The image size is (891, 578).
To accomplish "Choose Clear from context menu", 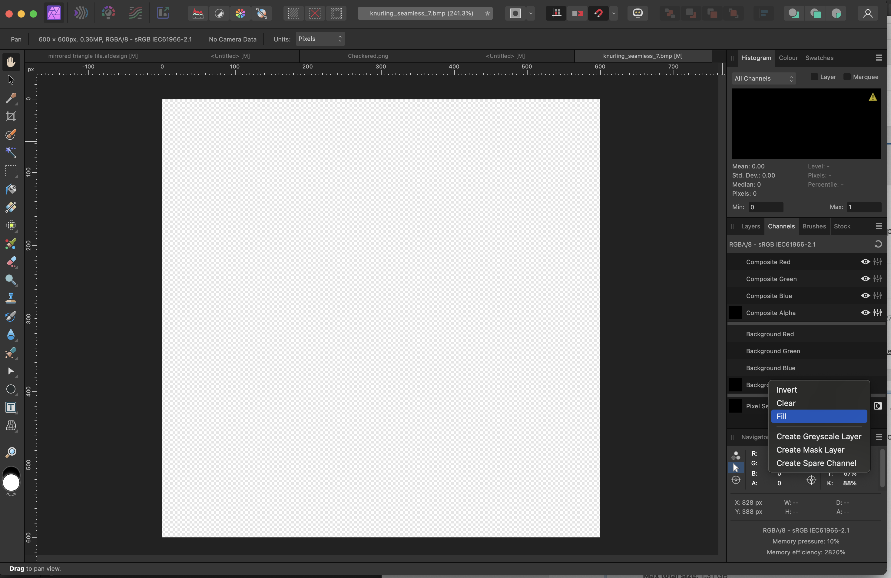I will 819,403.
